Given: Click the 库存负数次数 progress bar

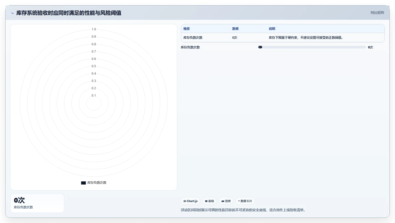Looking at the screenshot, I should [312, 47].
